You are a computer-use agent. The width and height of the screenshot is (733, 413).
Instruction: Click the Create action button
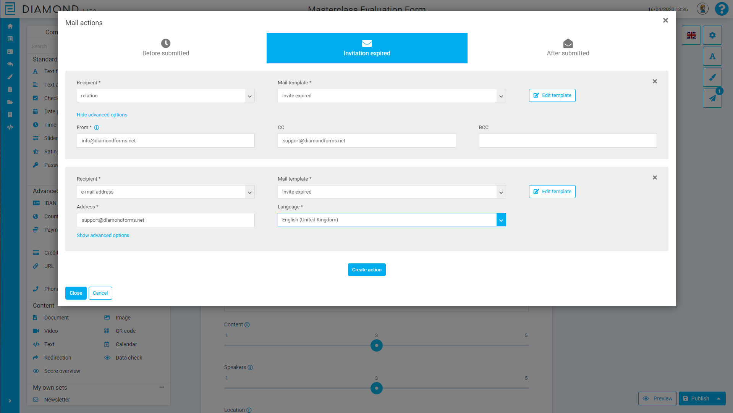[x=366, y=270]
